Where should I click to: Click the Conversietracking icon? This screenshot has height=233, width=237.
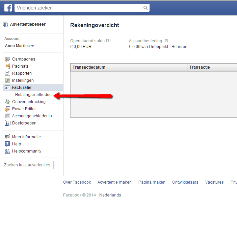pyautogui.click(x=7, y=102)
